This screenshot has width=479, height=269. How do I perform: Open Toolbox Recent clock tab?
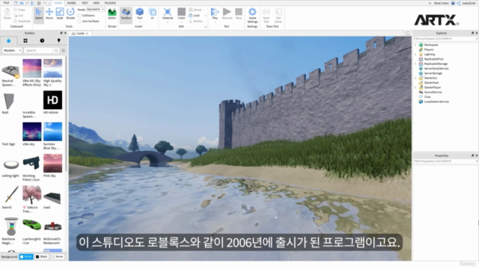coord(42,40)
